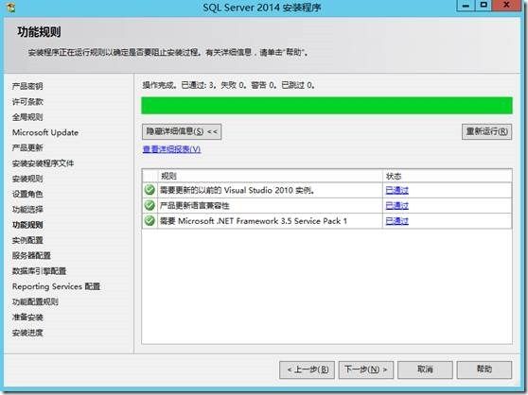Proceed with 下一步(N) button

click(x=366, y=369)
